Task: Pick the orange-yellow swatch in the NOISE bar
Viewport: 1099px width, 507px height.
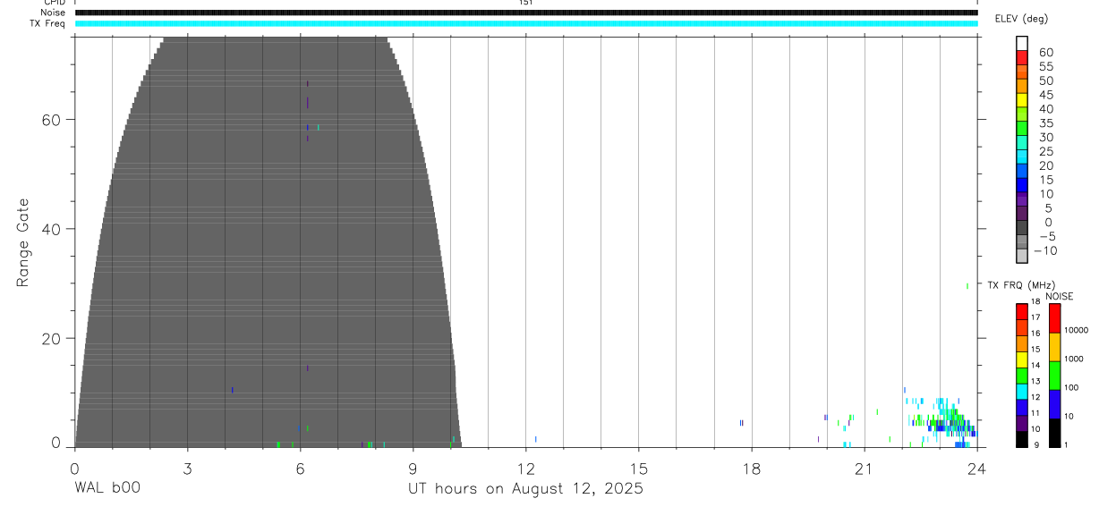Action: point(1055,347)
